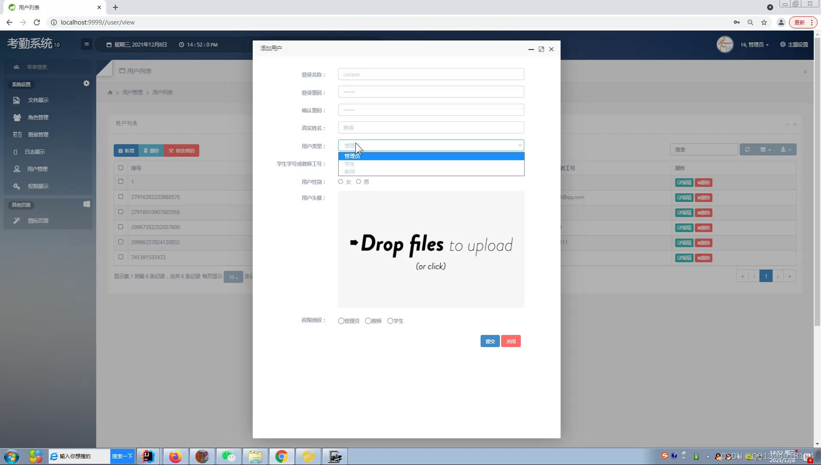Bookmark this page with star icon
Viewport: 821px width, 465px height.
(764, 22)
